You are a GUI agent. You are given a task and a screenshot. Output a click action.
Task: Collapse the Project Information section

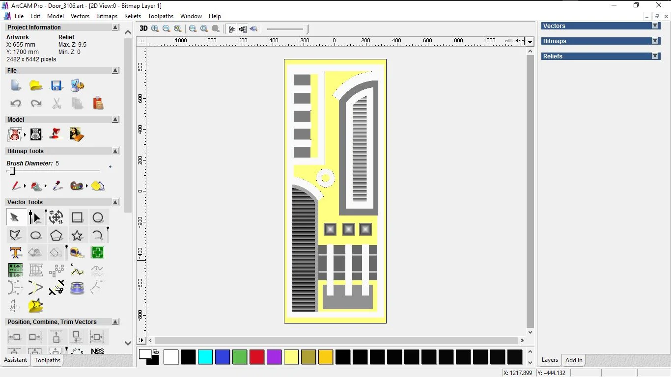115,27
